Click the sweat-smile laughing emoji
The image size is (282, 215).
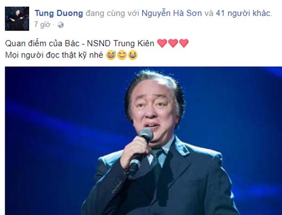point(111,55)
